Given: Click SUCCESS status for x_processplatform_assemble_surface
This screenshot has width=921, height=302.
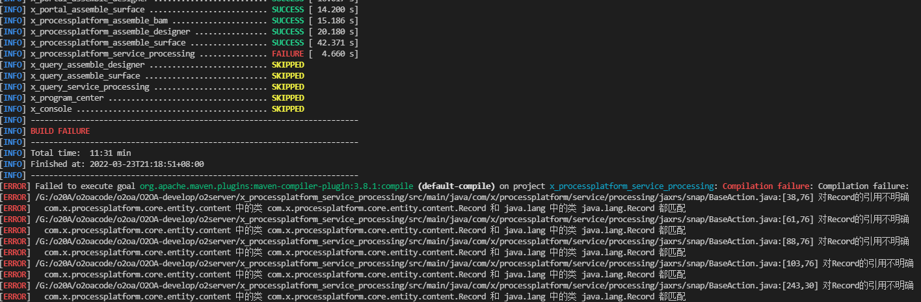Looking at the screenshot, I should 287,43.
